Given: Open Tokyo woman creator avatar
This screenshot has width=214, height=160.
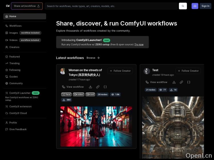Looking at the screenshot, I should coord(62,71).
